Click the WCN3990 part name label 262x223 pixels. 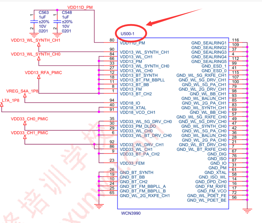click(131, 213)
